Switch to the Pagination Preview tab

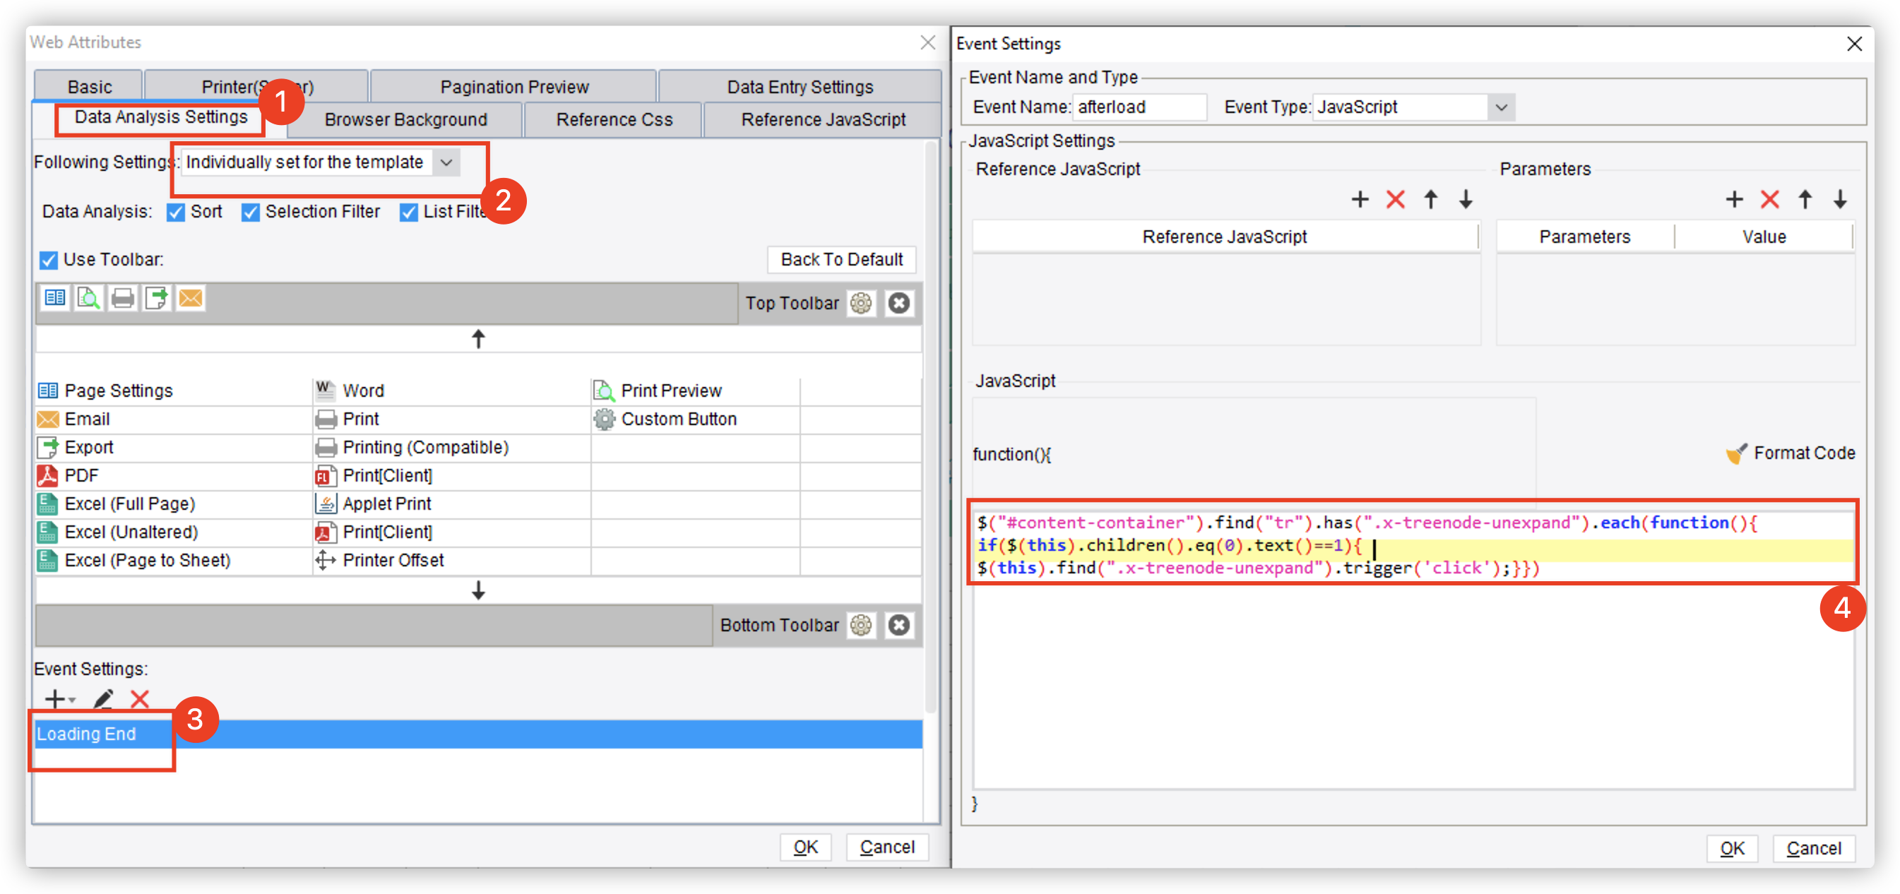[514, 86]
